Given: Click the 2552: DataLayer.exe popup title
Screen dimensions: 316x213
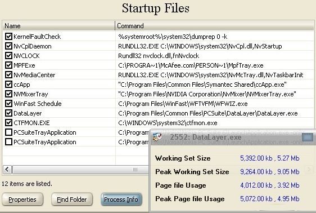Looking at the screenshot, I should pyautogui.click(x=206, y=137).
